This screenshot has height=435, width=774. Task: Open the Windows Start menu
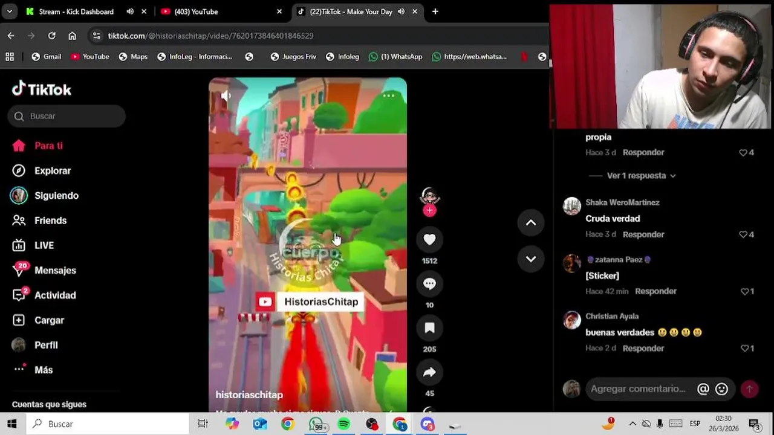tap(12, 424)
